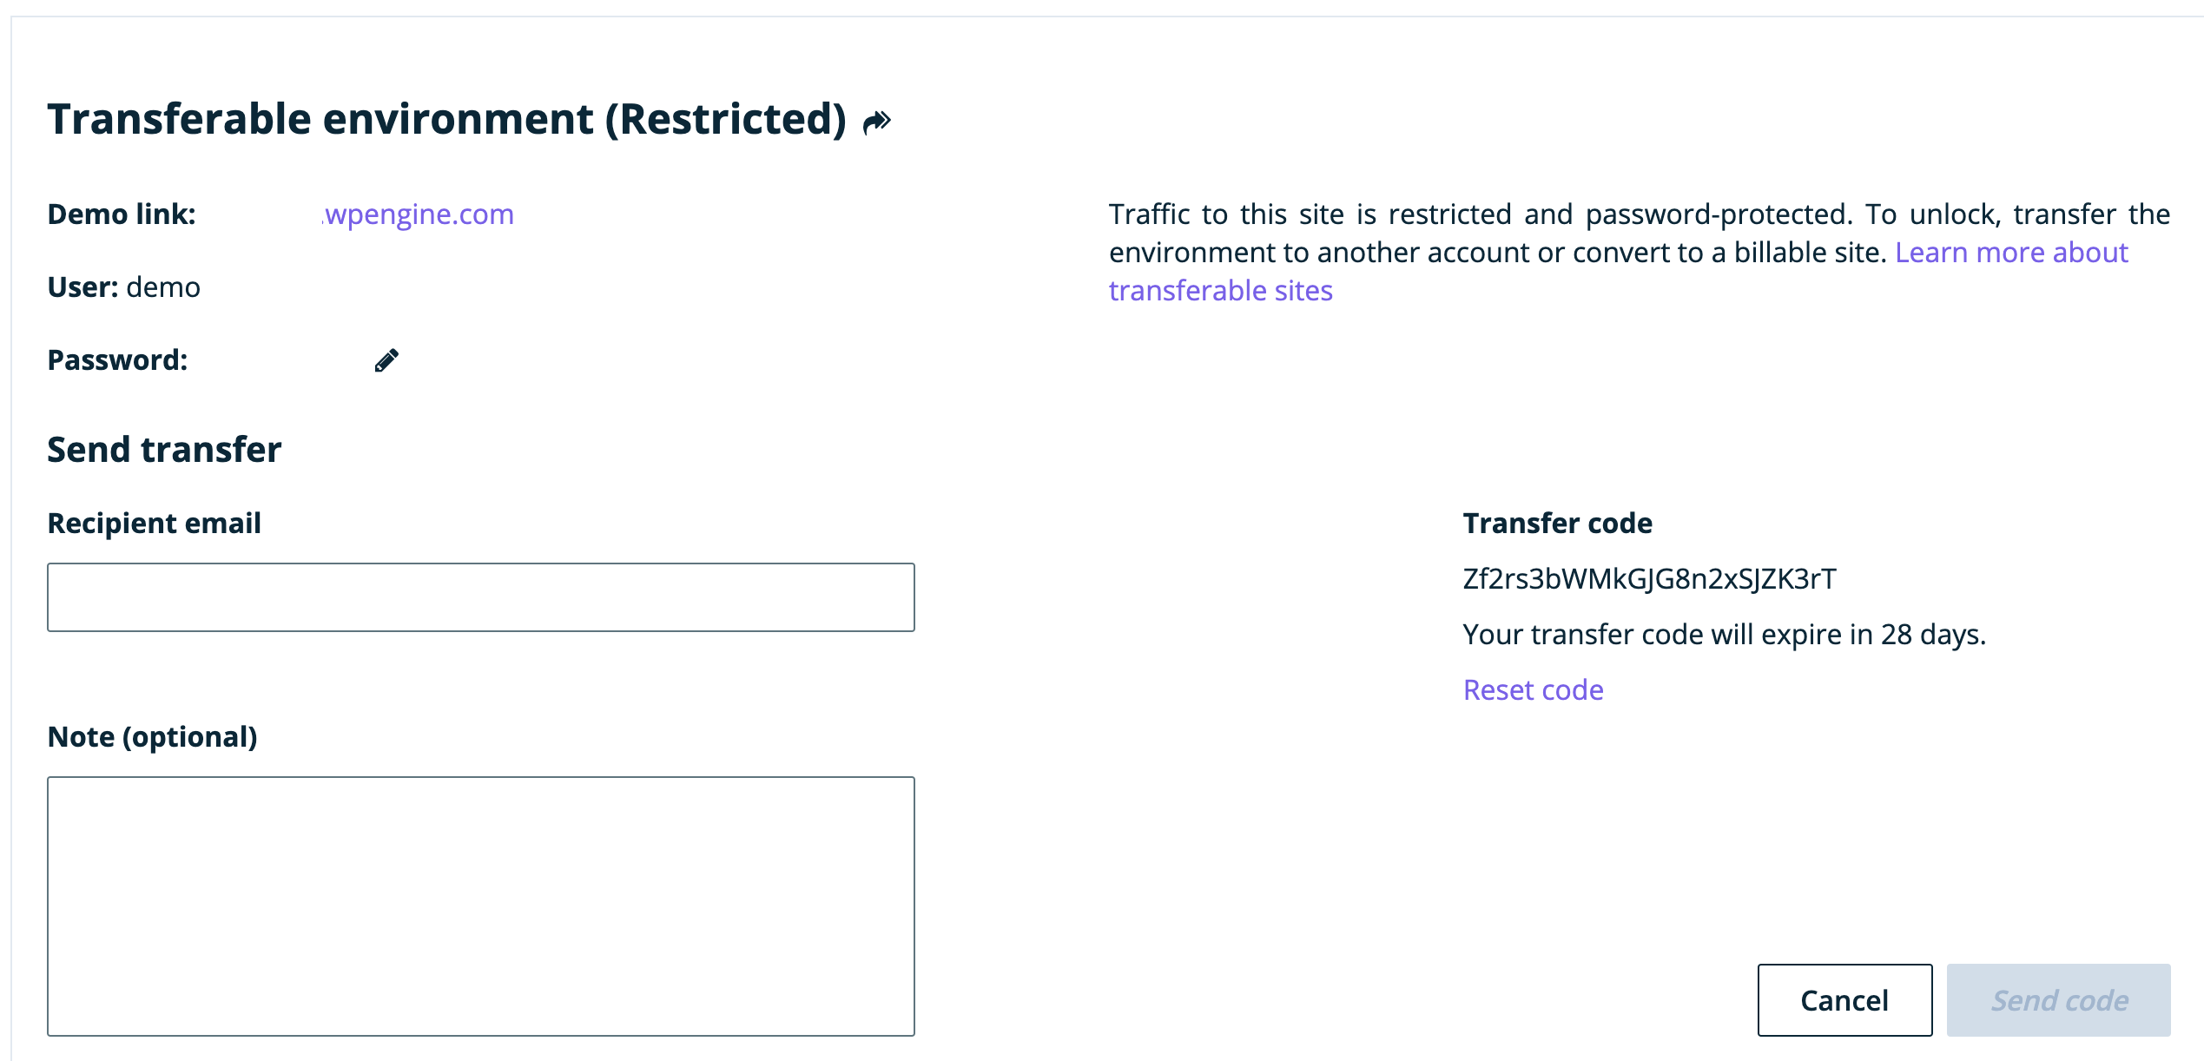This screenshot has width=2204, height=1061.
Task: Click the Send transfer section heading
Action: (x=164, y=450)
